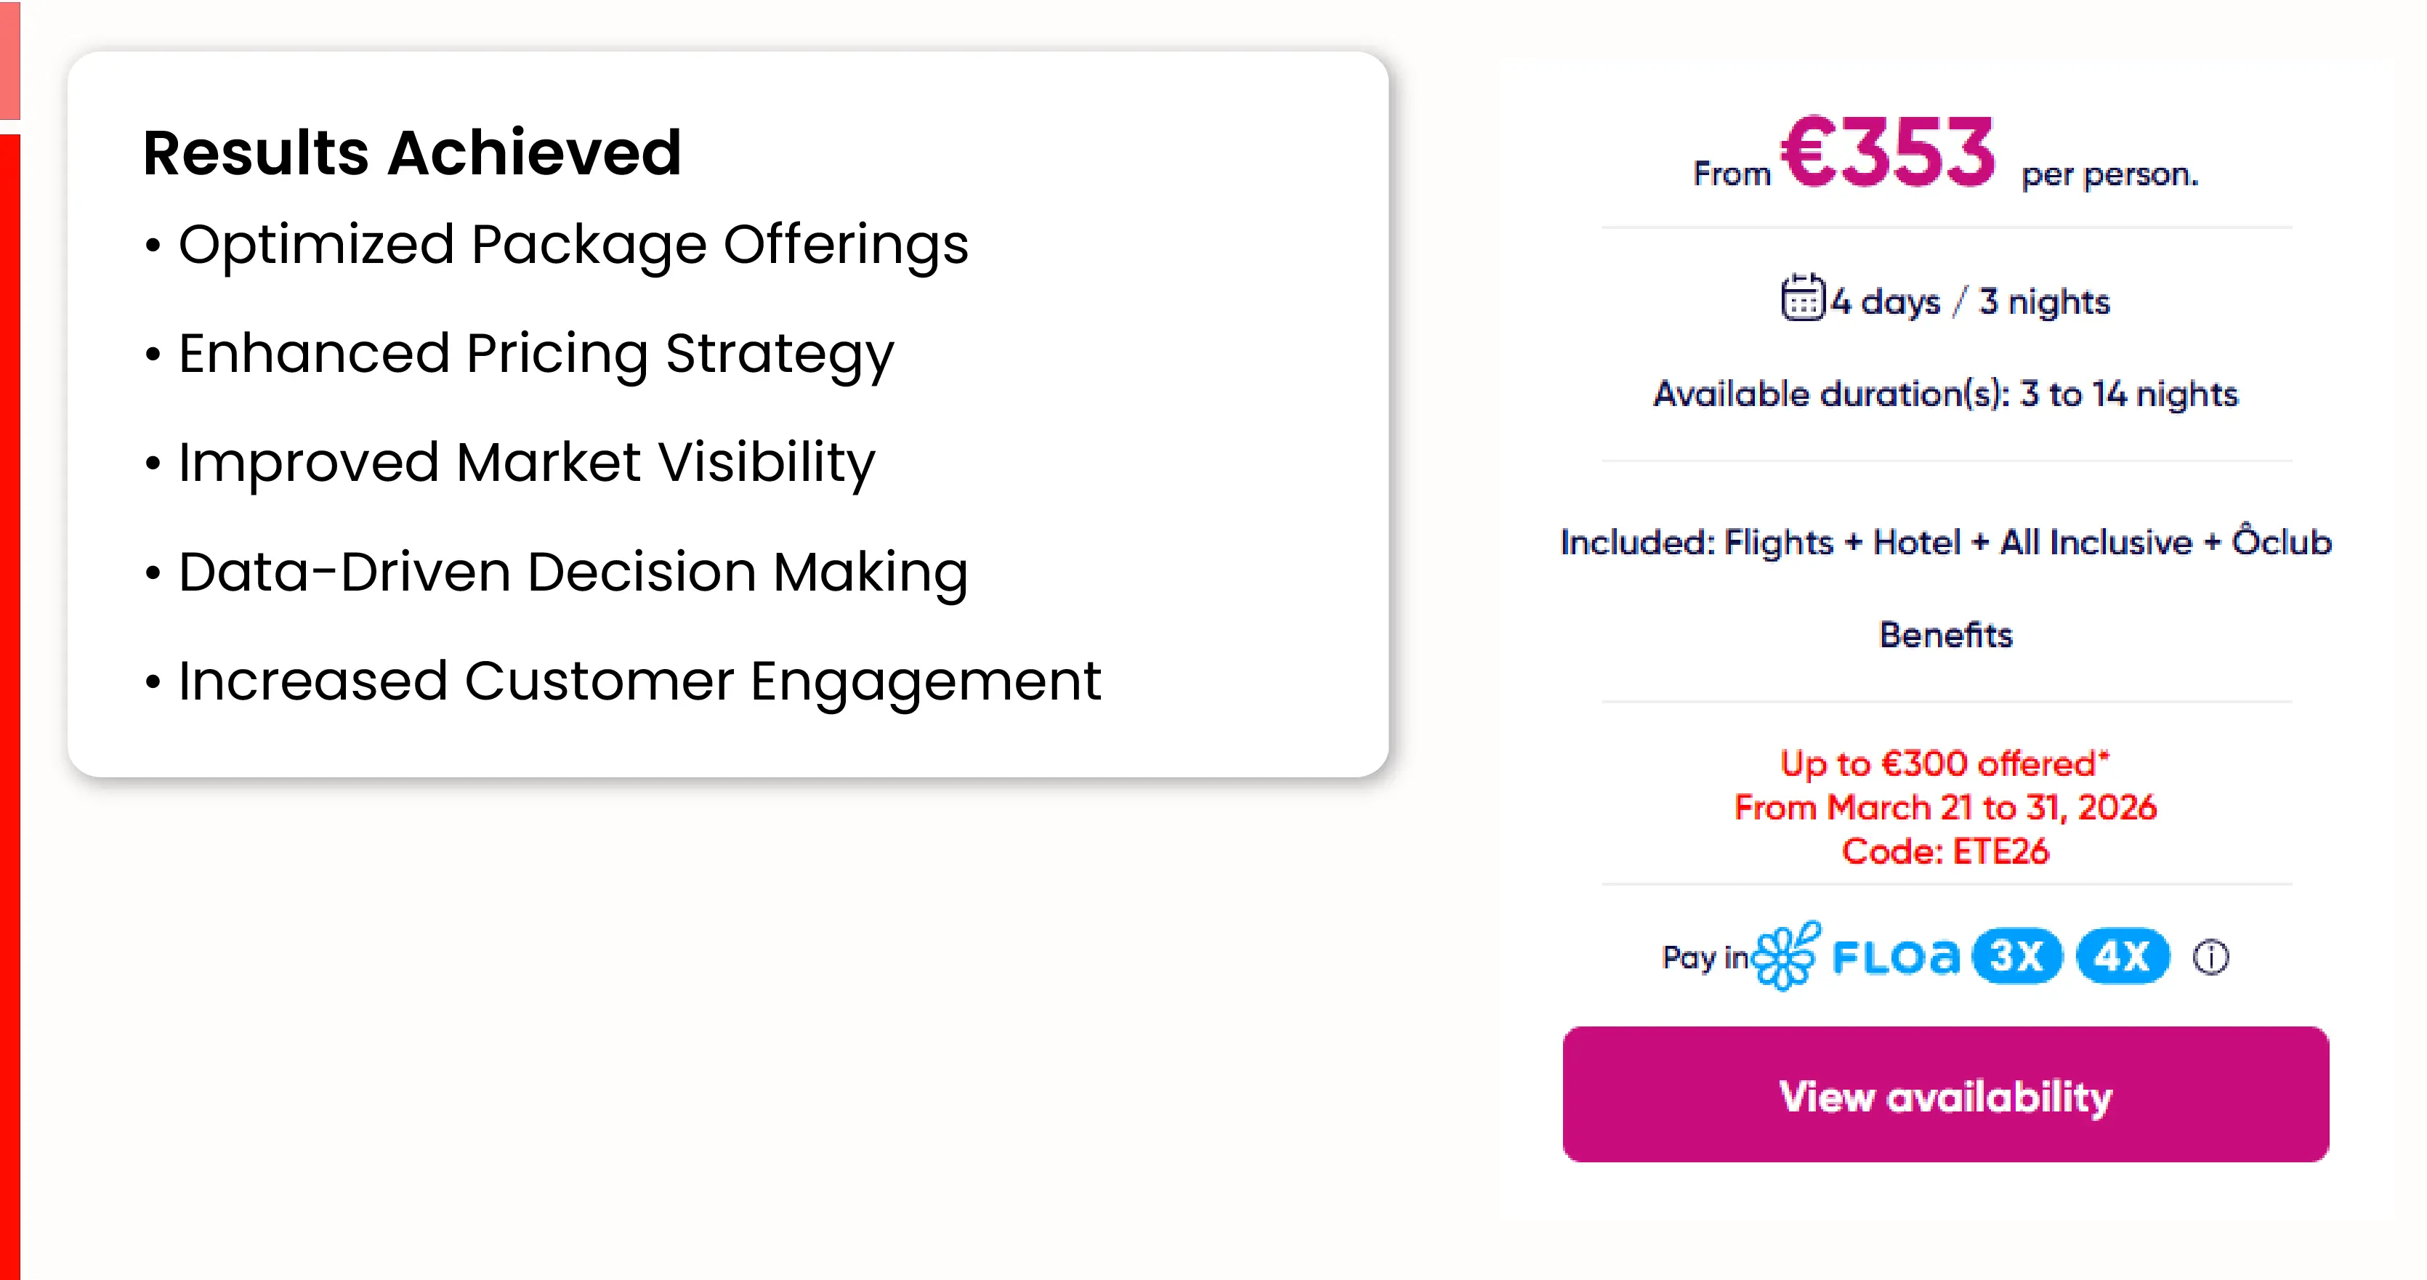
Task: Click the View availability button
Action: [x=1945, y=1095]
